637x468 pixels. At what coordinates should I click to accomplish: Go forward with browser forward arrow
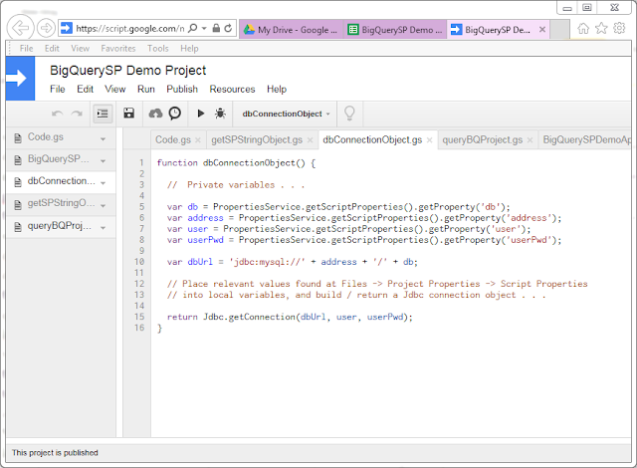tap(47, 28)
